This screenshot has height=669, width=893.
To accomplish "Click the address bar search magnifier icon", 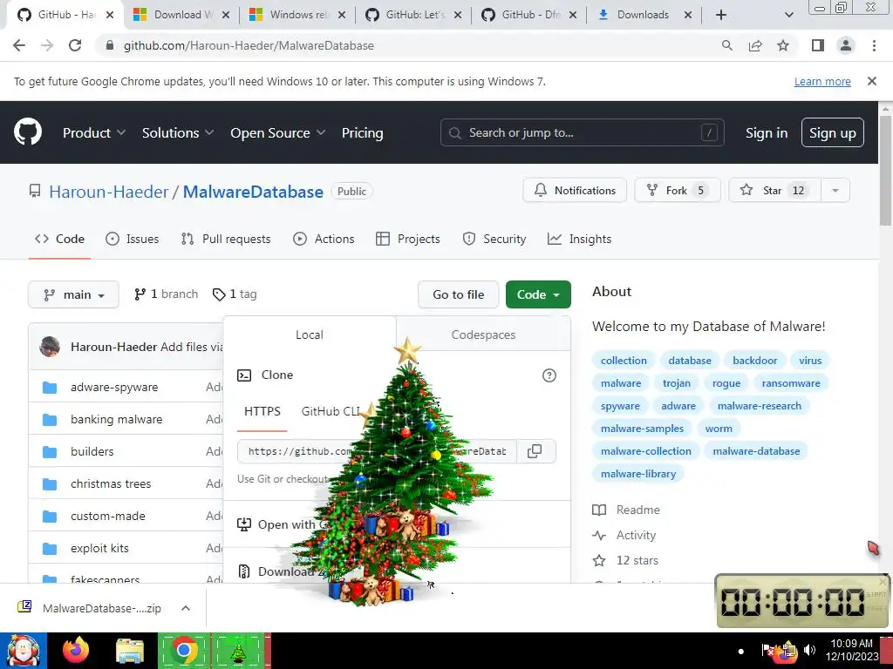I will (x=726, y=45).
